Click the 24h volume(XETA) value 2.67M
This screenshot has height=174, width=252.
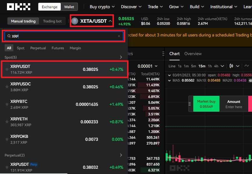coord(203,24)
